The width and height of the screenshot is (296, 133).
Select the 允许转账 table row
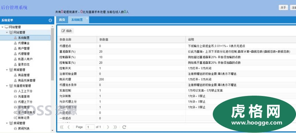(177, 96)
